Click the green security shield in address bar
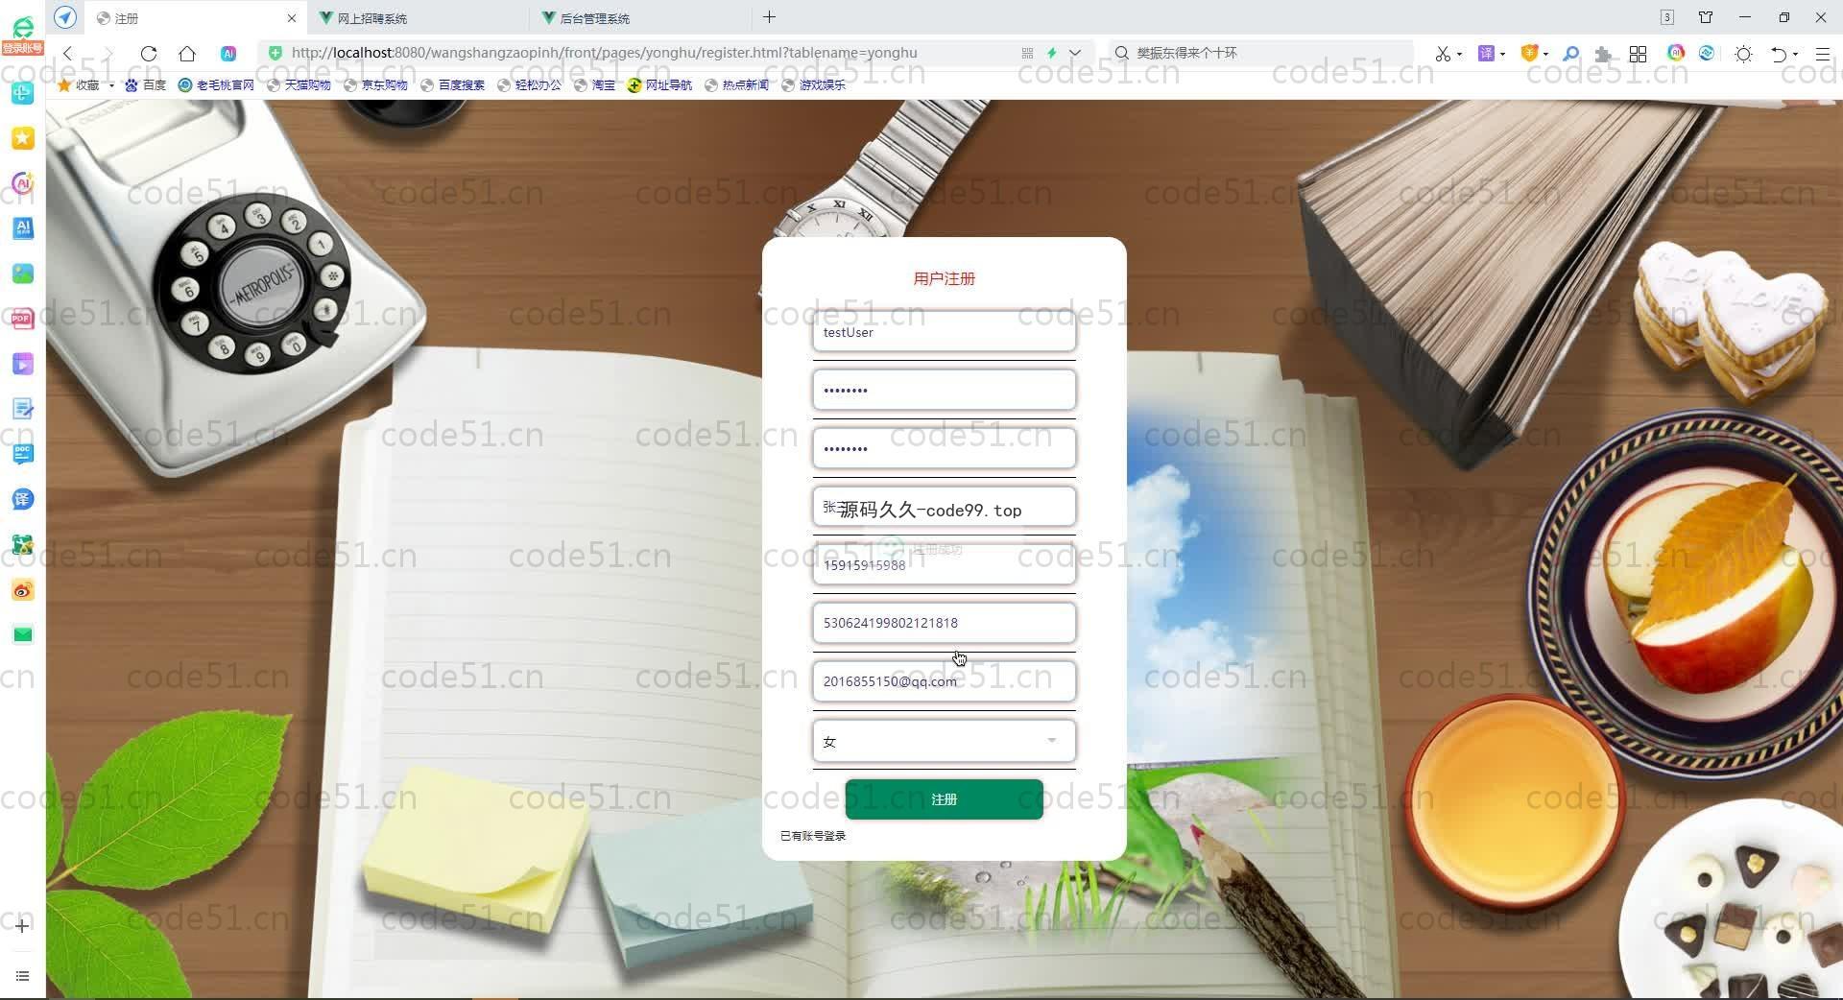 coord(275,53)
